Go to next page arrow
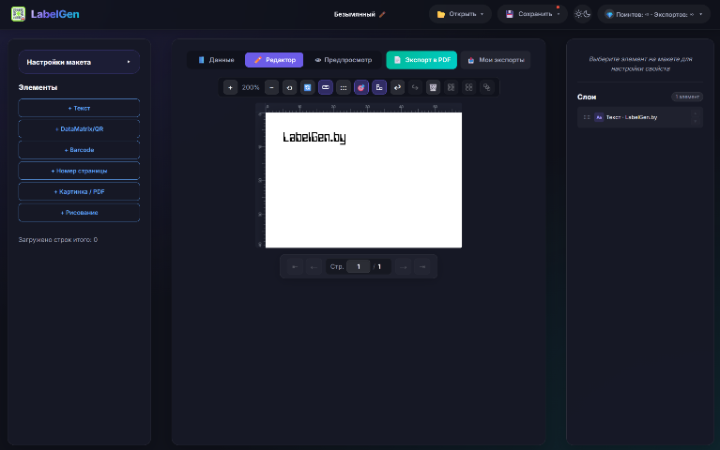The image size is (720, 450). (403, 266)
